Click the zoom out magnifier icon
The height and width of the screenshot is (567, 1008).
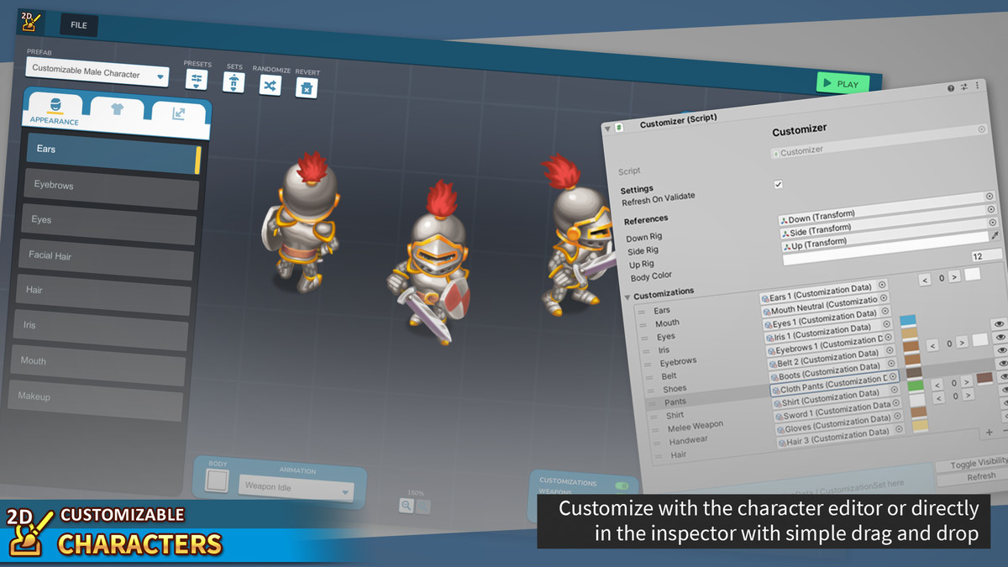(x=407, y=506)
